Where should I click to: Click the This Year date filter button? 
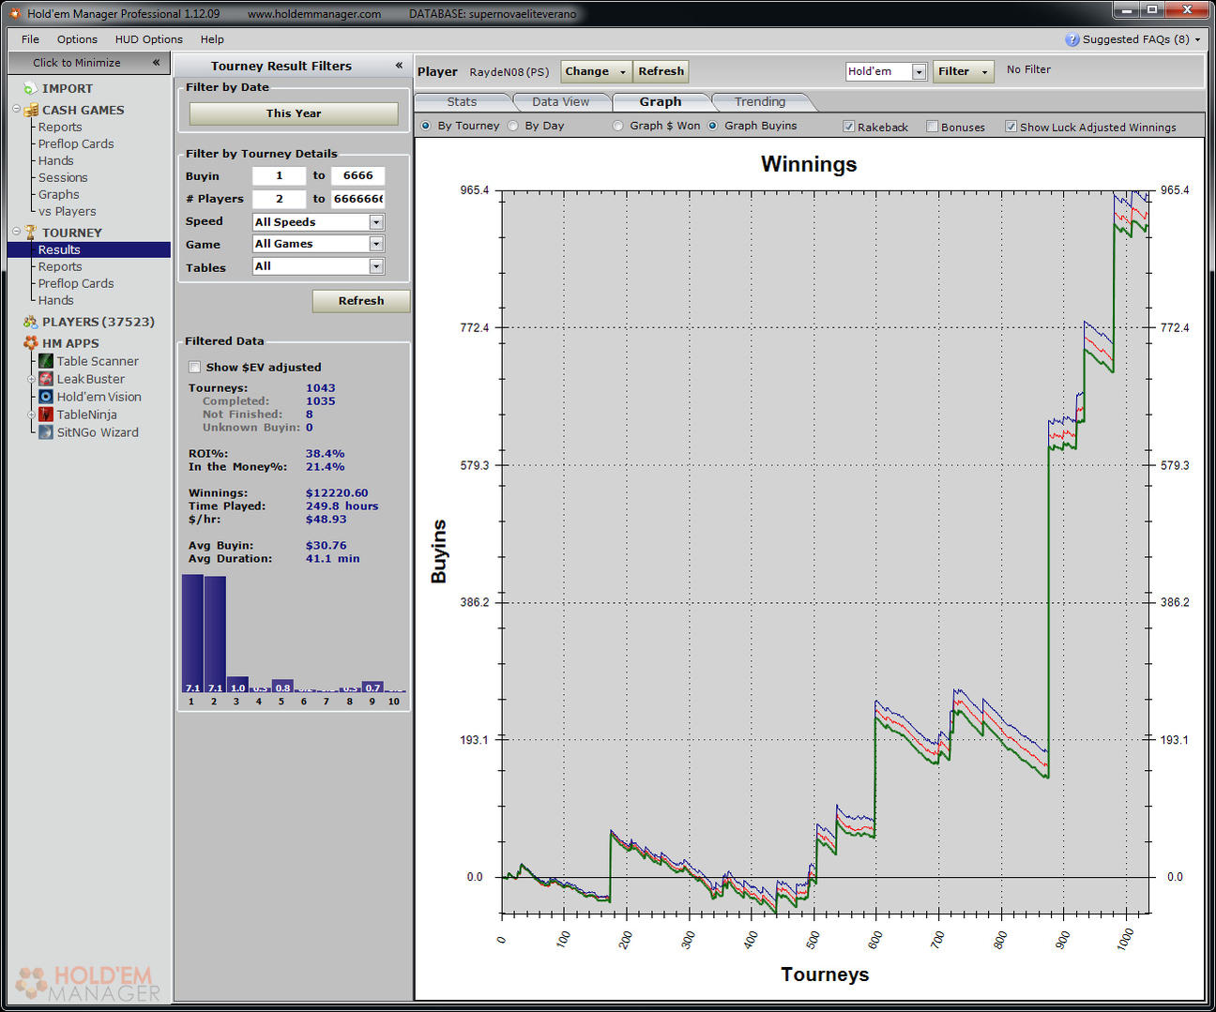click(x=294, y=113)
